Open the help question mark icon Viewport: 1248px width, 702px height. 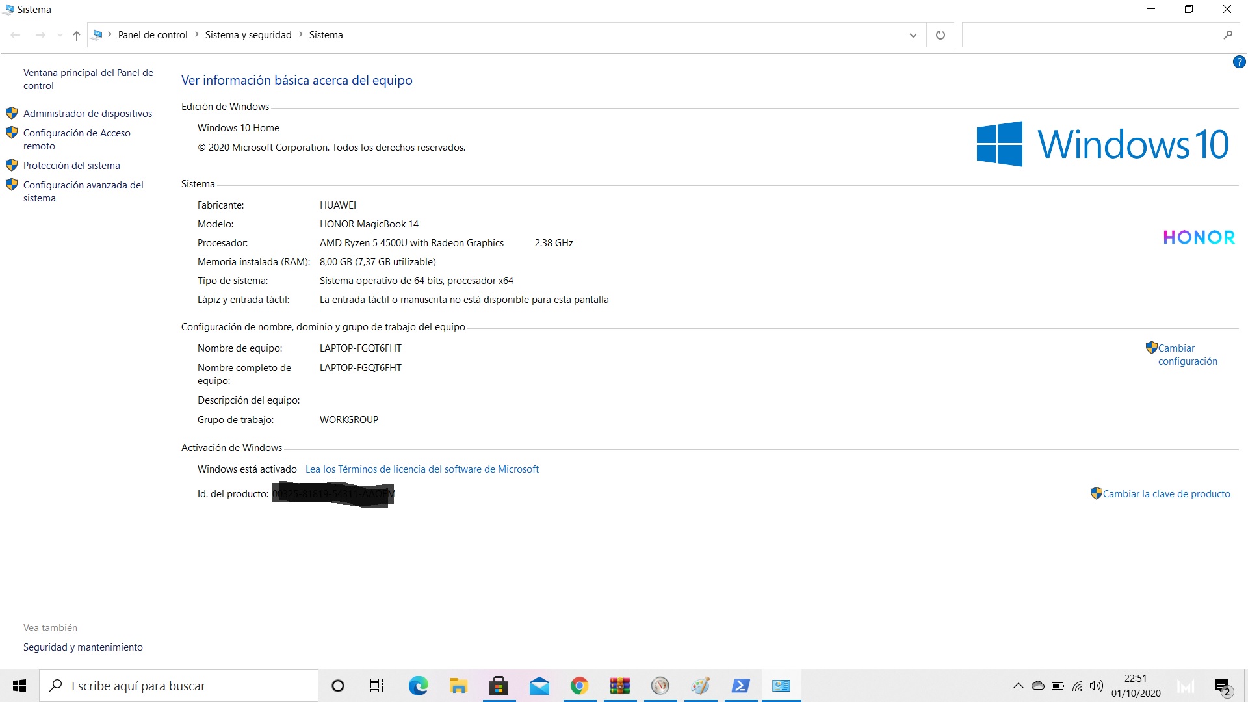pyautogui.click(x=1239, y=62)
